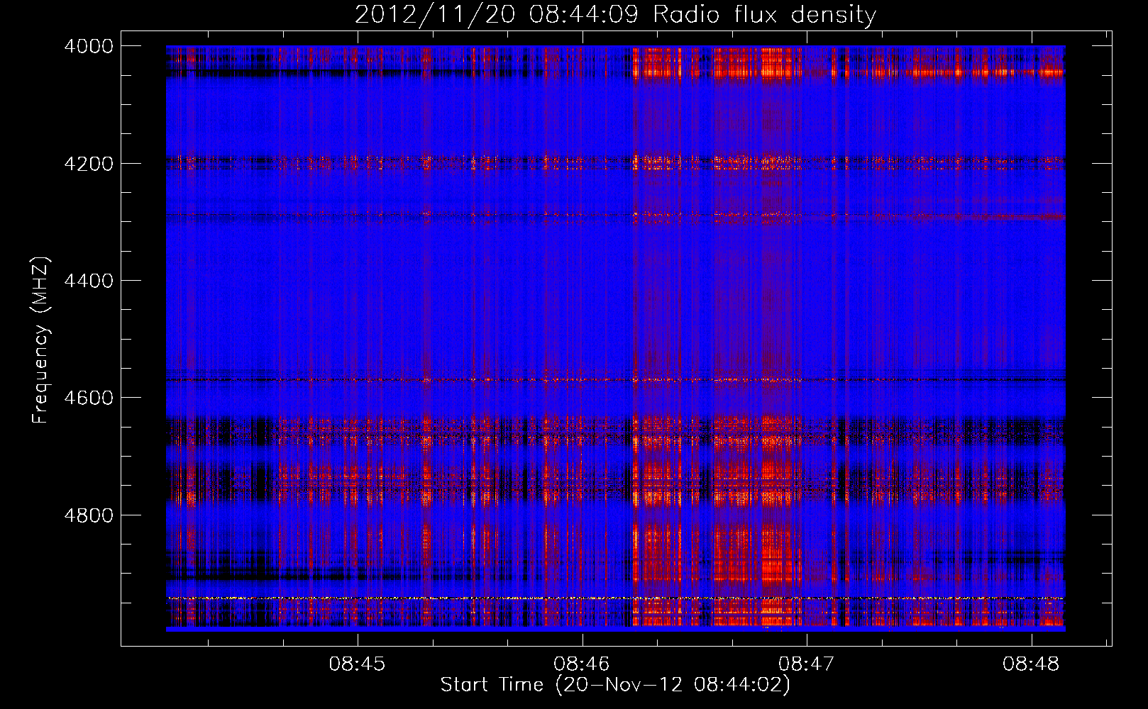Click the 4400 frequency axis label

(x=89, y=281)
